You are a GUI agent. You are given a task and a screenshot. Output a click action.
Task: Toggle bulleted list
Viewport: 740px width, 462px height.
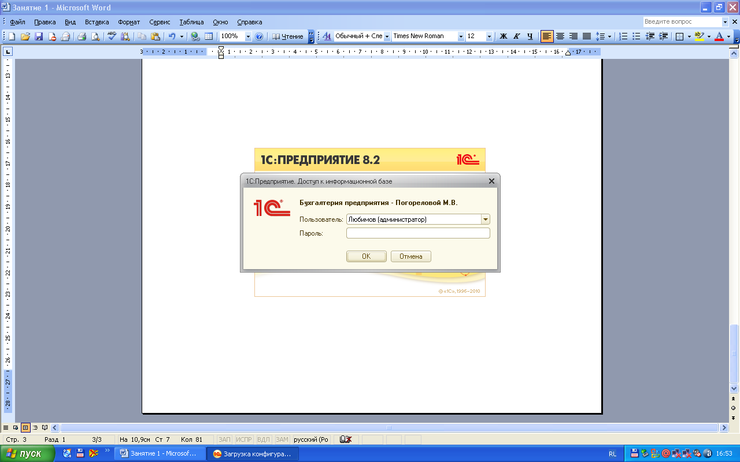coord(637,36)
